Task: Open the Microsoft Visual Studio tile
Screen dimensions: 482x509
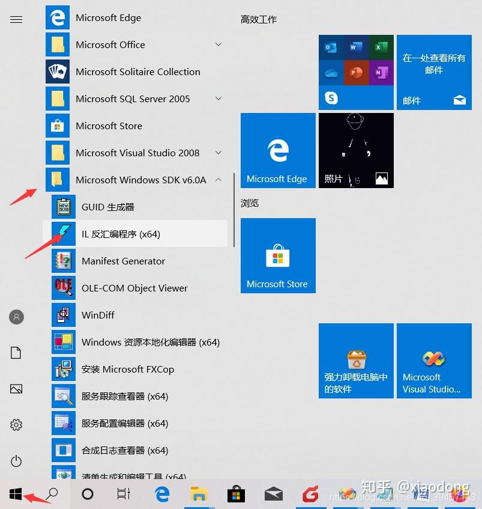Action: click(435, 361)
